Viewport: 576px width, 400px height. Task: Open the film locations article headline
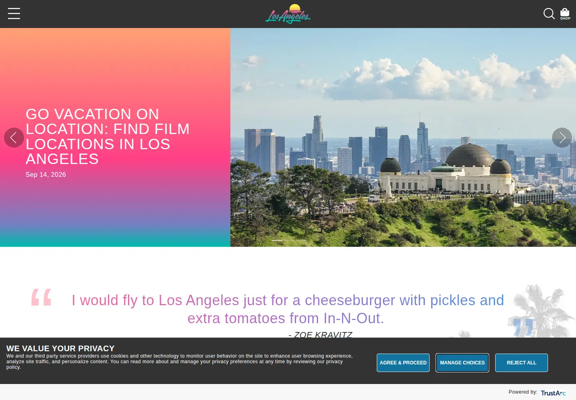click(x=108, y=136)
